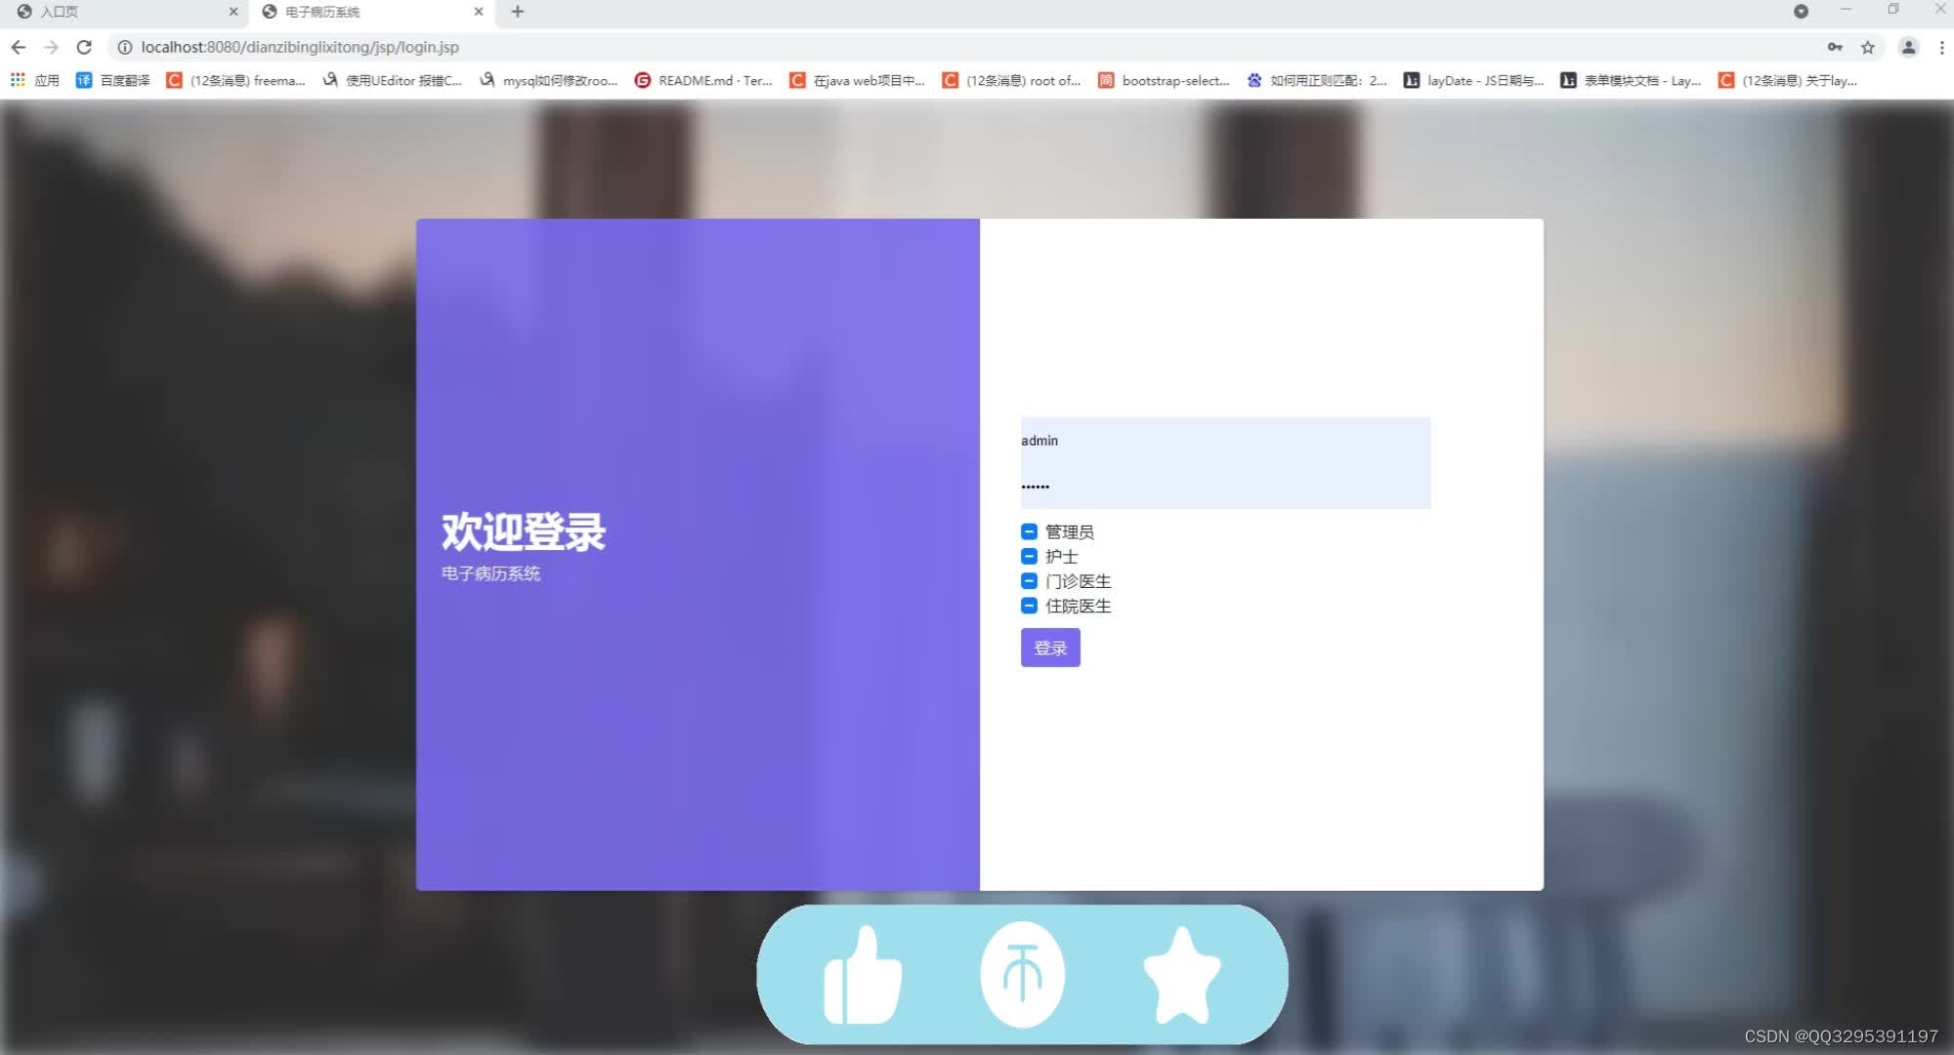
Task: Click the site information icon
Action: tap(125, 47)
